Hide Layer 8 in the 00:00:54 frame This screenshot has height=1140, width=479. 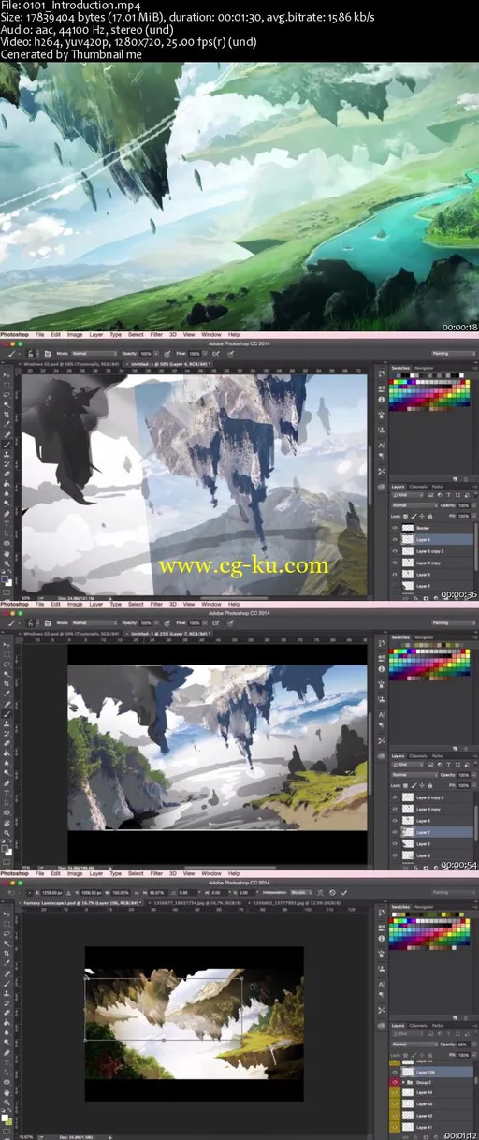click(x=395, y=855)
